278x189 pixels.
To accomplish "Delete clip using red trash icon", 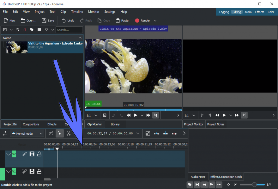I will point(25,30).
